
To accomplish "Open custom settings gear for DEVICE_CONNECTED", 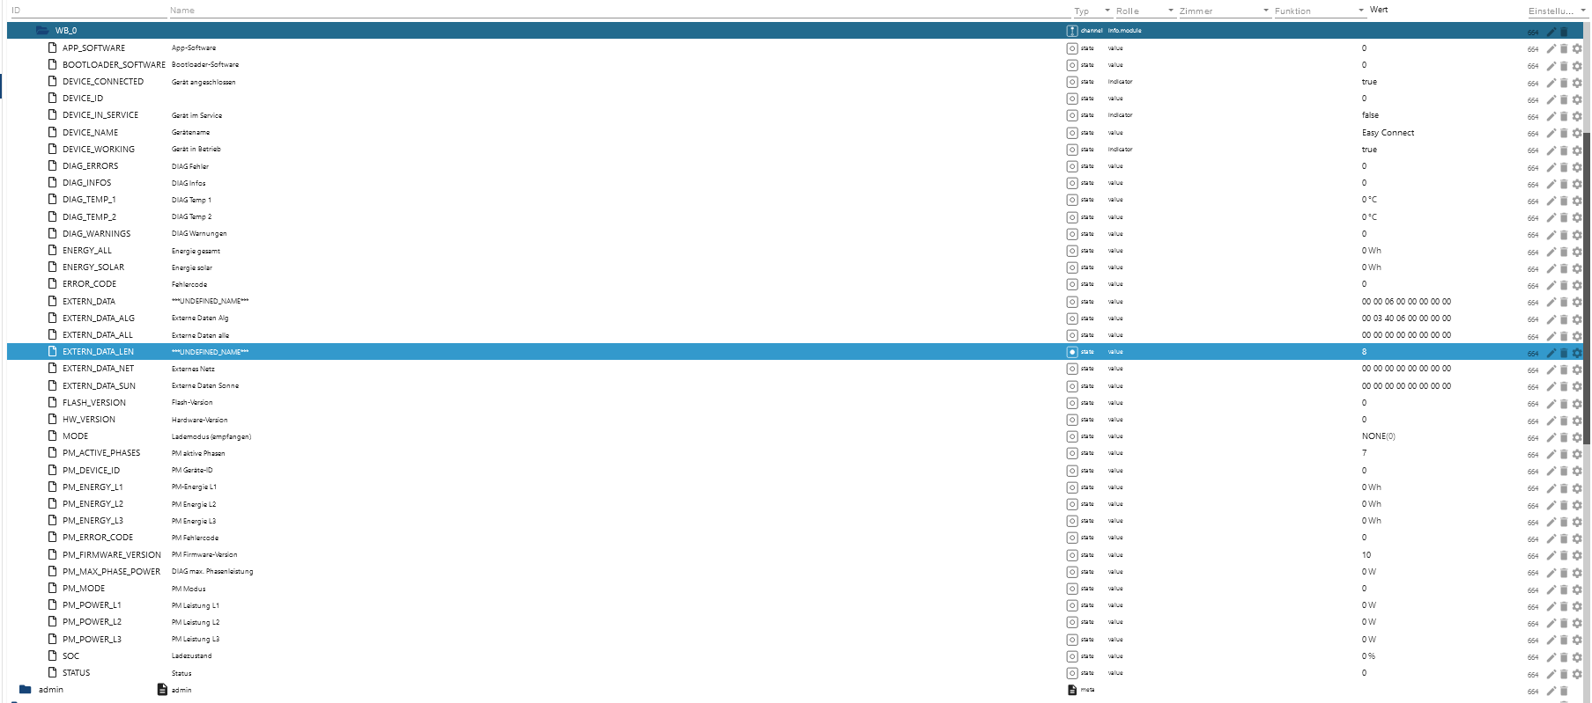I will [x=1577, y=82].
